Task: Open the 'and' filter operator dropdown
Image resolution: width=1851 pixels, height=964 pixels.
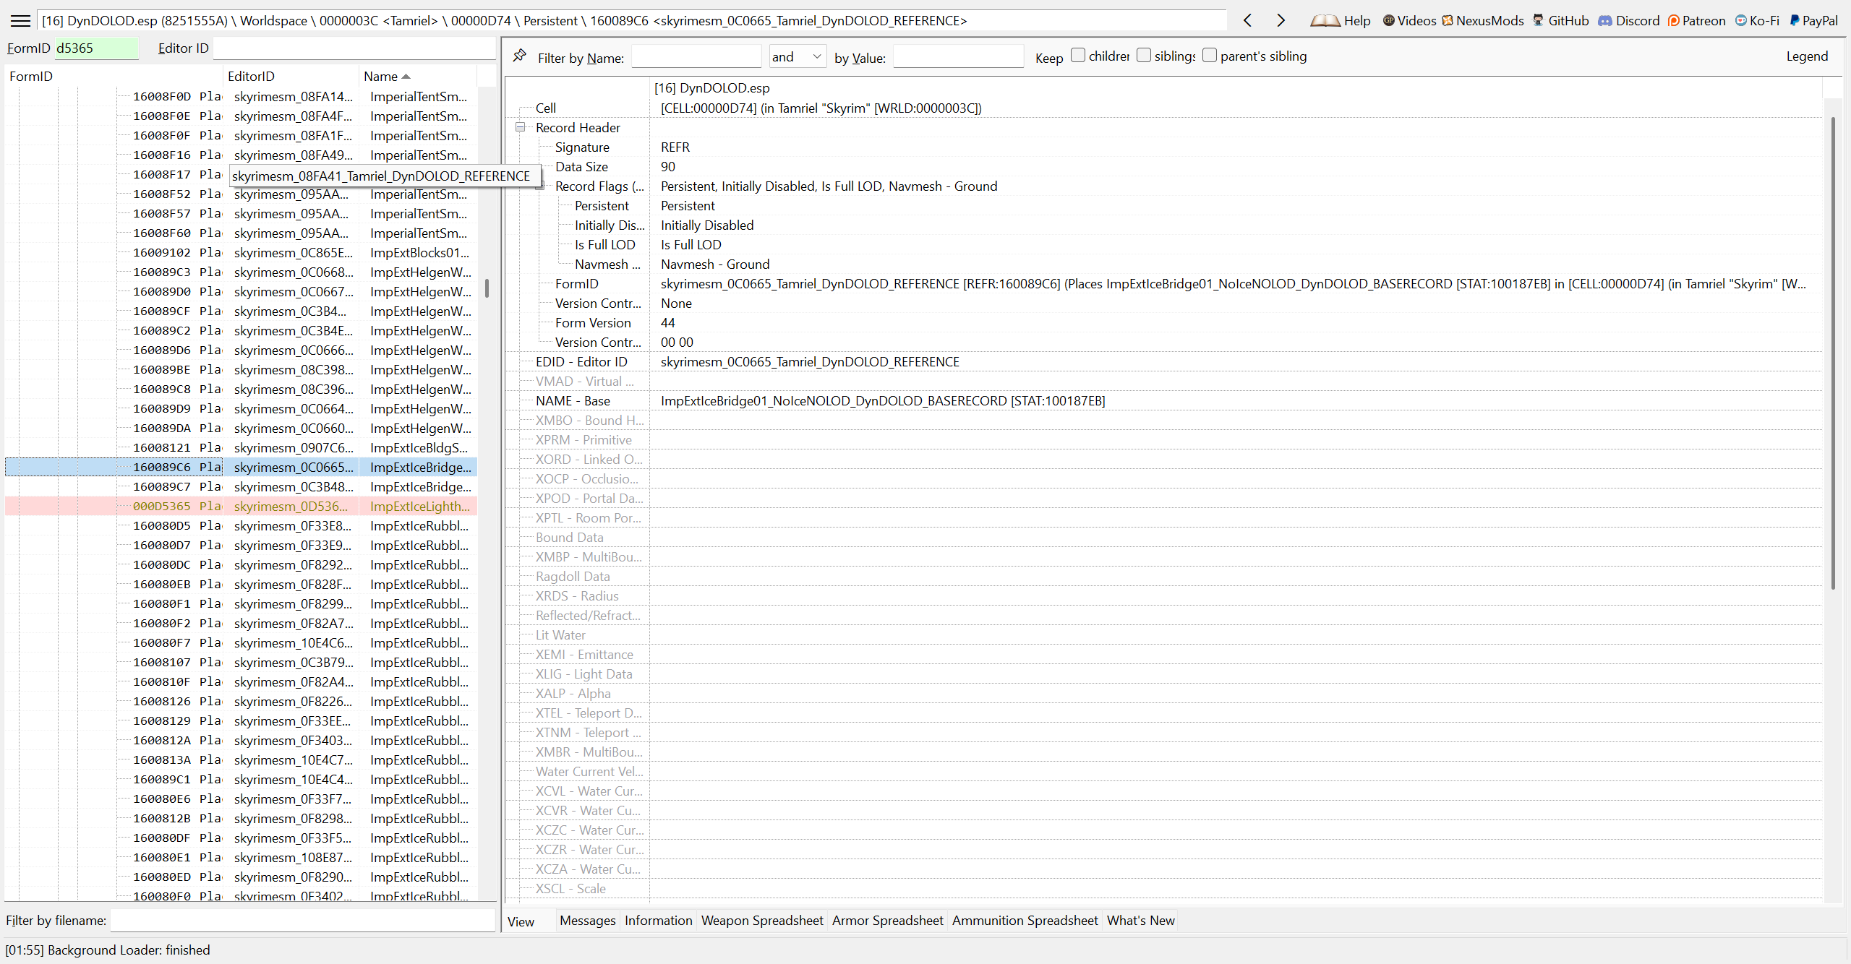Action: pyautogui.click(x=797, y=56)
